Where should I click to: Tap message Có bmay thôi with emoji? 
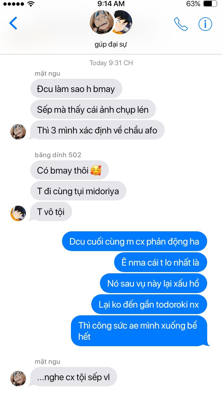69,170
